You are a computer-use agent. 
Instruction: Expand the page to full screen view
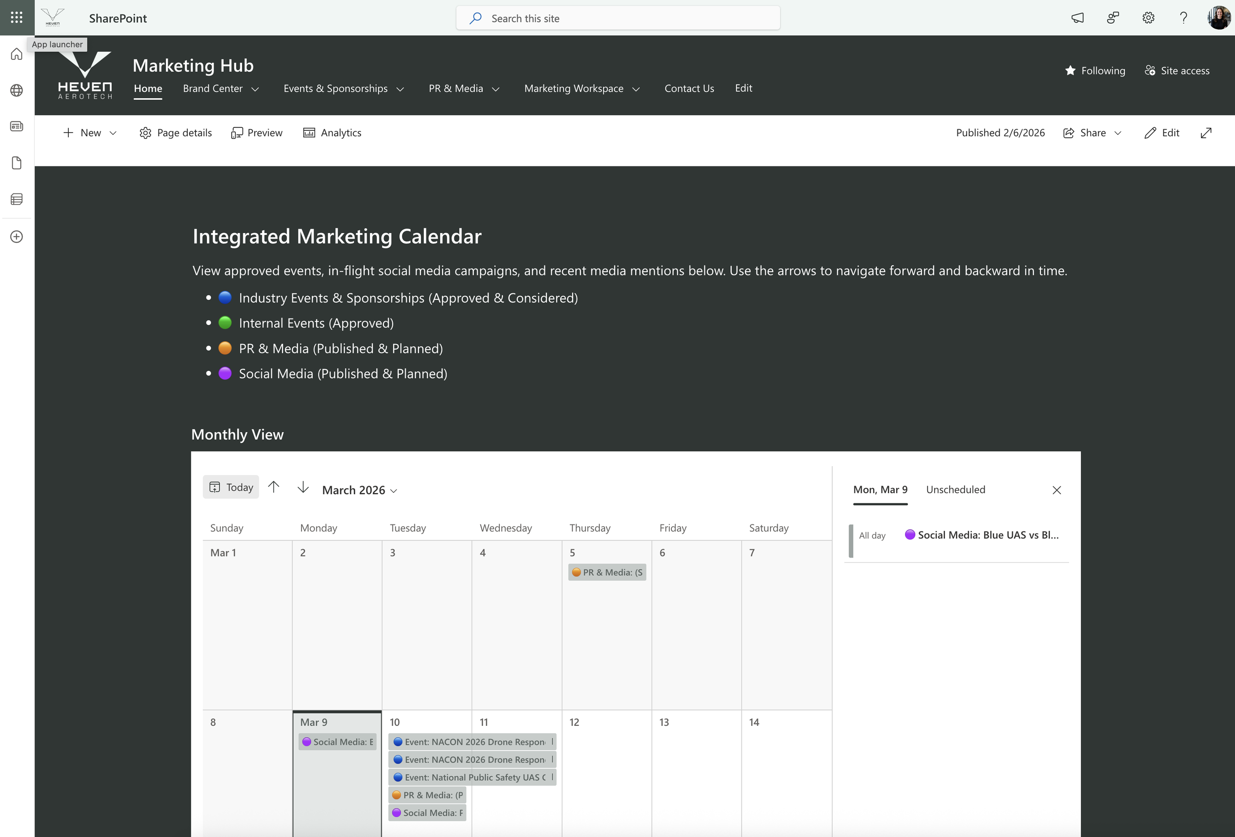tap(1206, 133)
